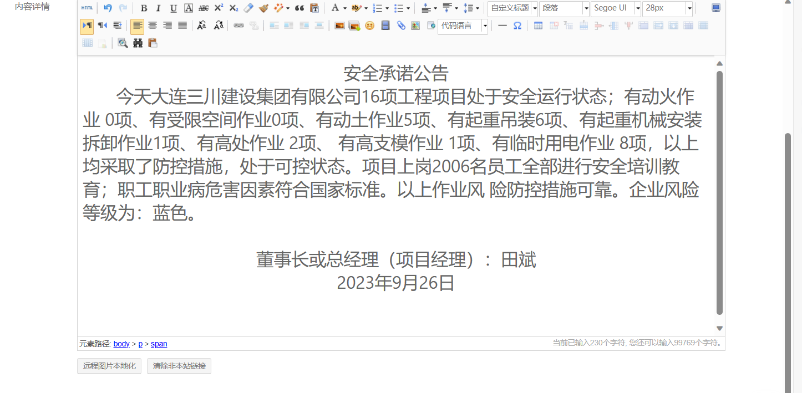Insert a single image

tap(340, 25)
